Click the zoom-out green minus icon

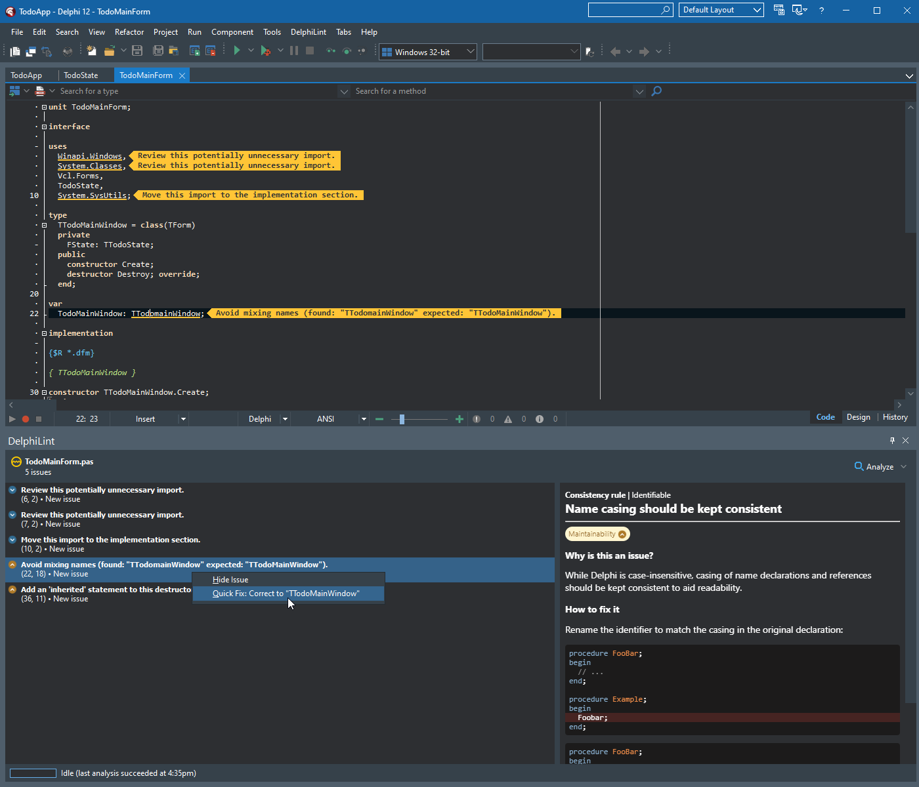point(379,419)
